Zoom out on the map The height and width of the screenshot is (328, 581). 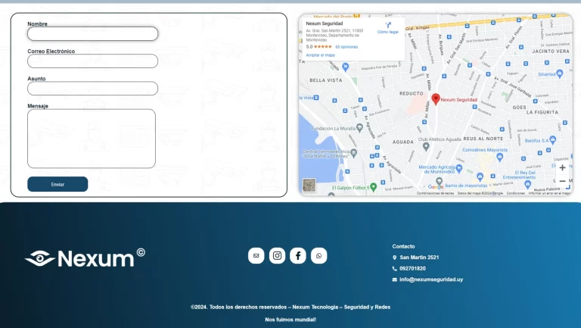tap(562, 181)
